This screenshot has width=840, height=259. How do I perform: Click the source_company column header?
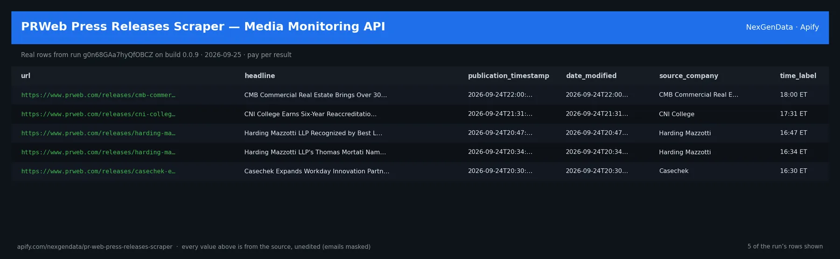coord(688,76)
